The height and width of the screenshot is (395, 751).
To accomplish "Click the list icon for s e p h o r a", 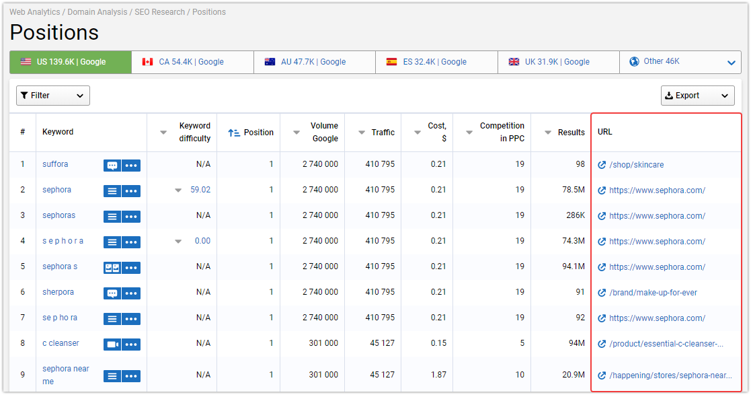I will point(112,242).
